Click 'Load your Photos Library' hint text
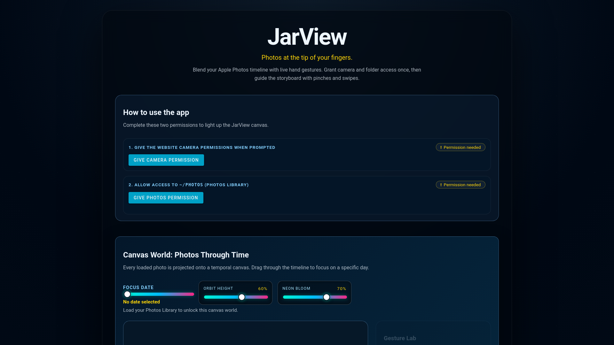 tap(180, 310)
